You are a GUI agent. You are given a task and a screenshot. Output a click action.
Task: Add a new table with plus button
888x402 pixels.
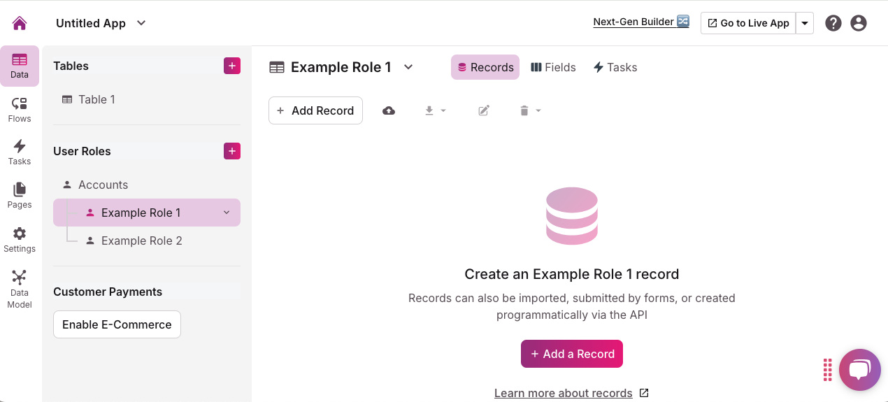click(x=232, y=66)
